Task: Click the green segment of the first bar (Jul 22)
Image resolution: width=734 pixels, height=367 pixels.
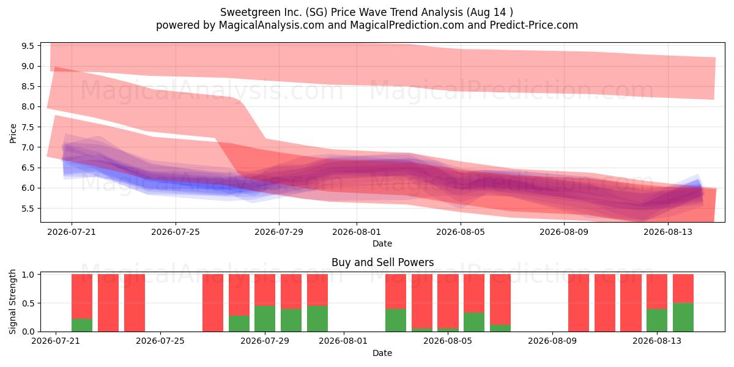Action: click(x=82, y=325)
